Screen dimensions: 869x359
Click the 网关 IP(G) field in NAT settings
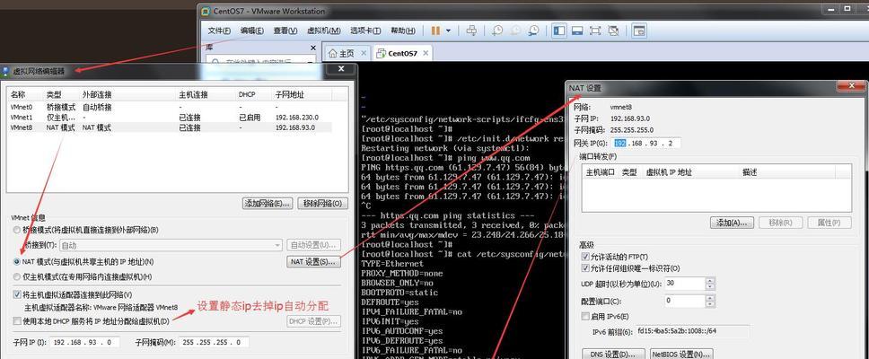(646, 143)
